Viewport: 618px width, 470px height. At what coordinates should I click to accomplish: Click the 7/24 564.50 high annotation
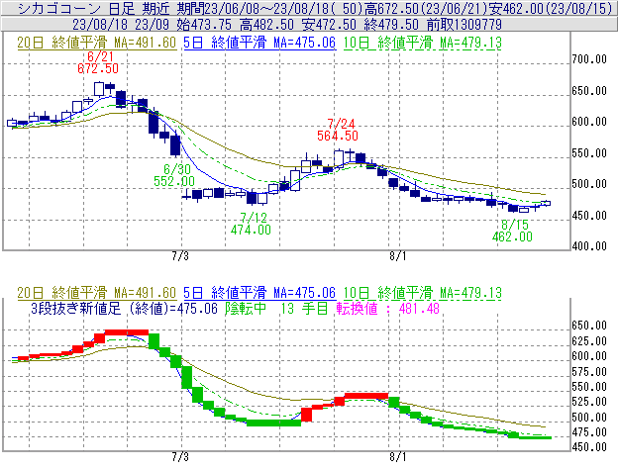pos(338,130)
